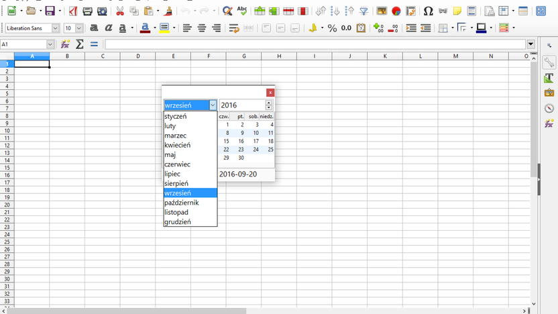The width and height of the screenshot is (558, 314).
Task: Open the font name dropdown
Action: click(x=55, y=28)
